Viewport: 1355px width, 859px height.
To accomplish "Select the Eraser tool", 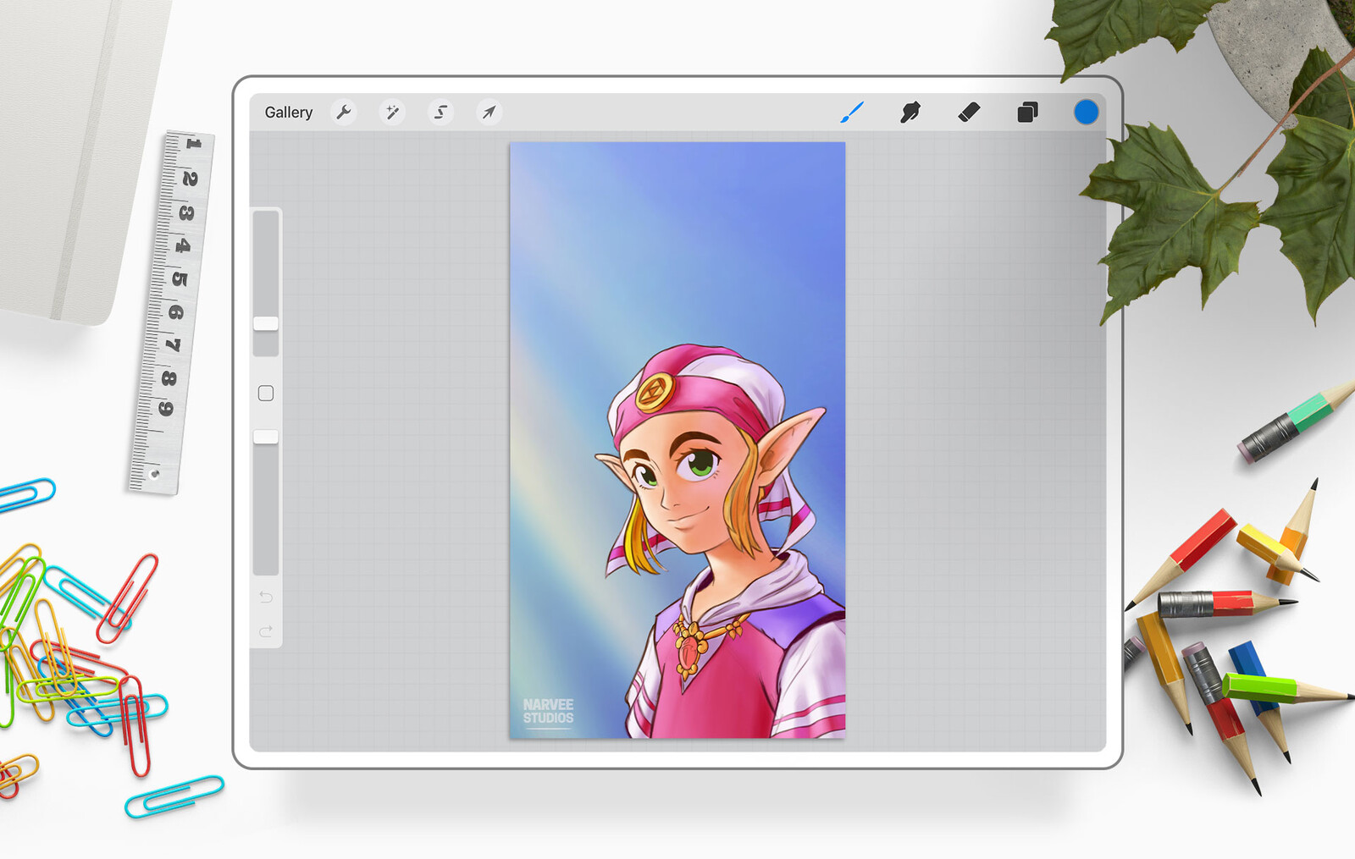I will point(969,112).
